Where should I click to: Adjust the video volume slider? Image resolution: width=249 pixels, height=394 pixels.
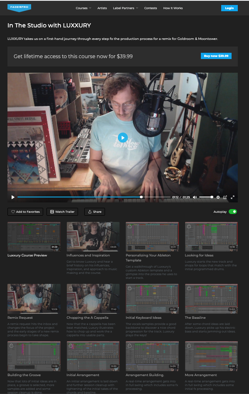206,197
